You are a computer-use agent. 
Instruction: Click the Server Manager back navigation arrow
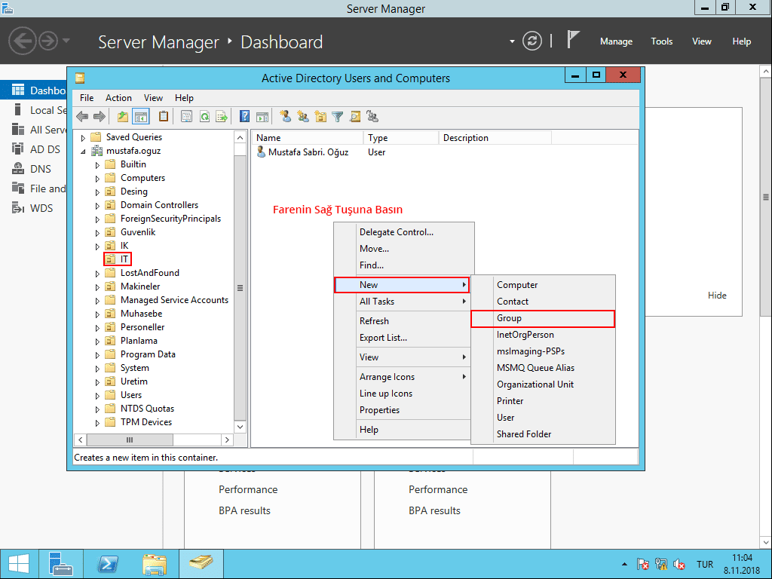click(22, 41)
